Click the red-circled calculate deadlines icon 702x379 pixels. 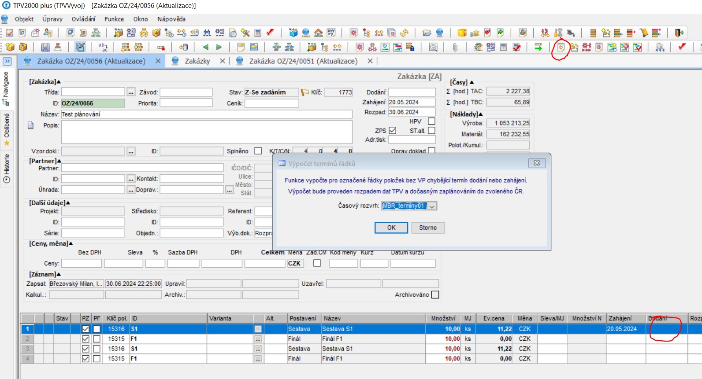pyautogui.click(x=561, y=47)
